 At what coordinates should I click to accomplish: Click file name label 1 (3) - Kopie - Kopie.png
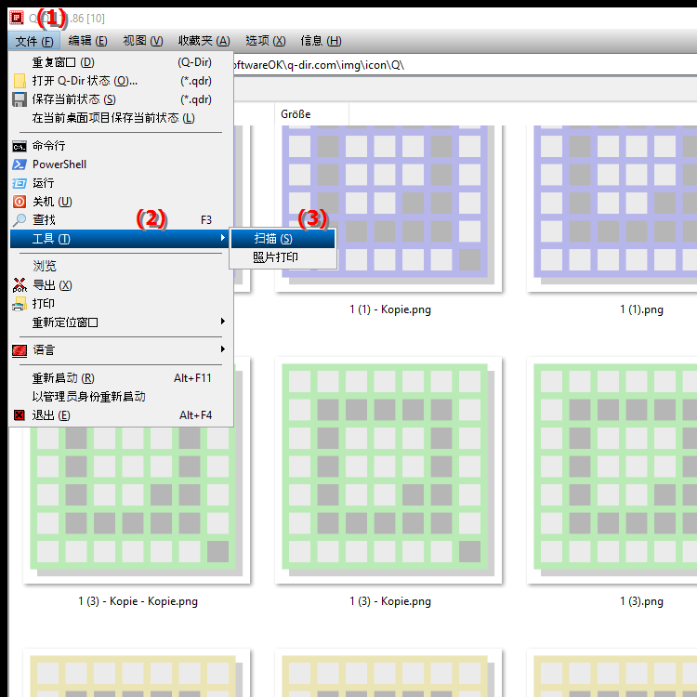point(138,601)
